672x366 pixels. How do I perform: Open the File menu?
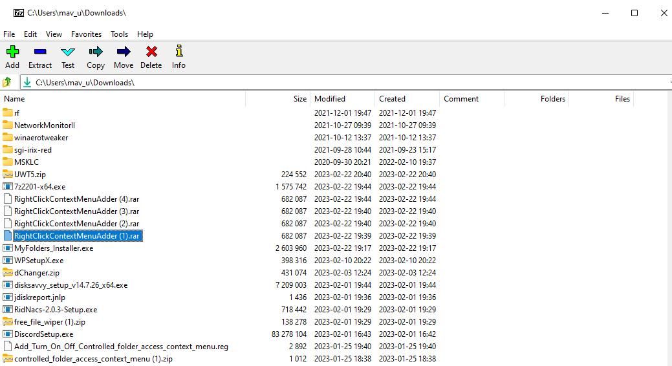coord(9,34)
